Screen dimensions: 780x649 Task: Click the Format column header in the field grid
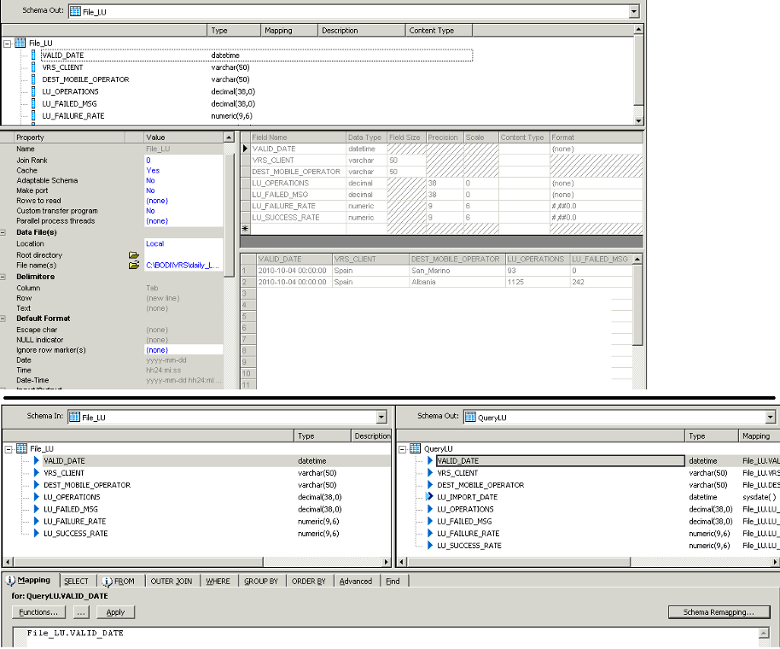(596, 137)
